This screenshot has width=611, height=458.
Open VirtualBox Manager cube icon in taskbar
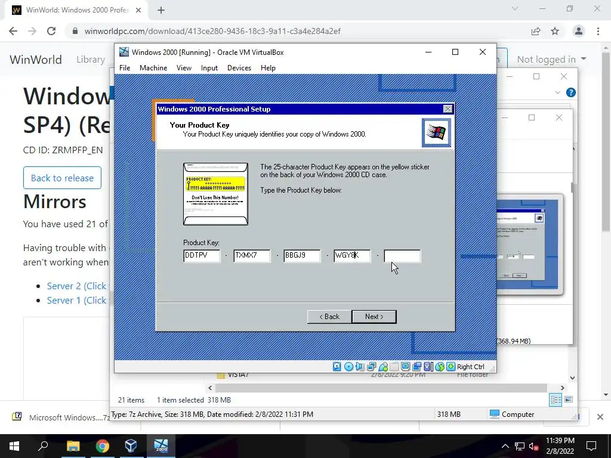[131, 446]
